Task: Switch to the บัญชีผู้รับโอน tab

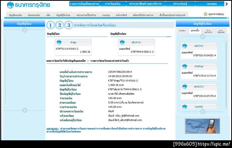Action: point(63,15)
